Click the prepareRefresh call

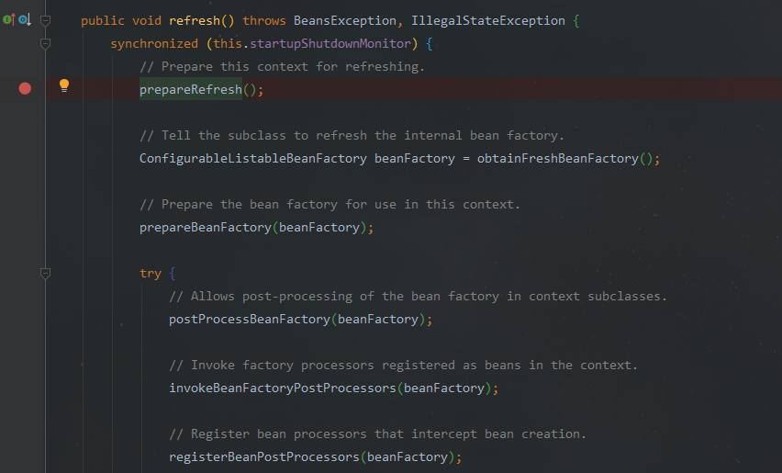tap(191, 90)
